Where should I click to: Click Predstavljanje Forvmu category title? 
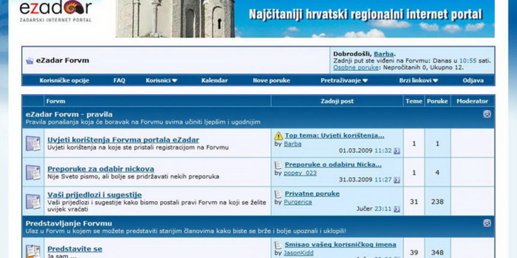click(69, 223)
